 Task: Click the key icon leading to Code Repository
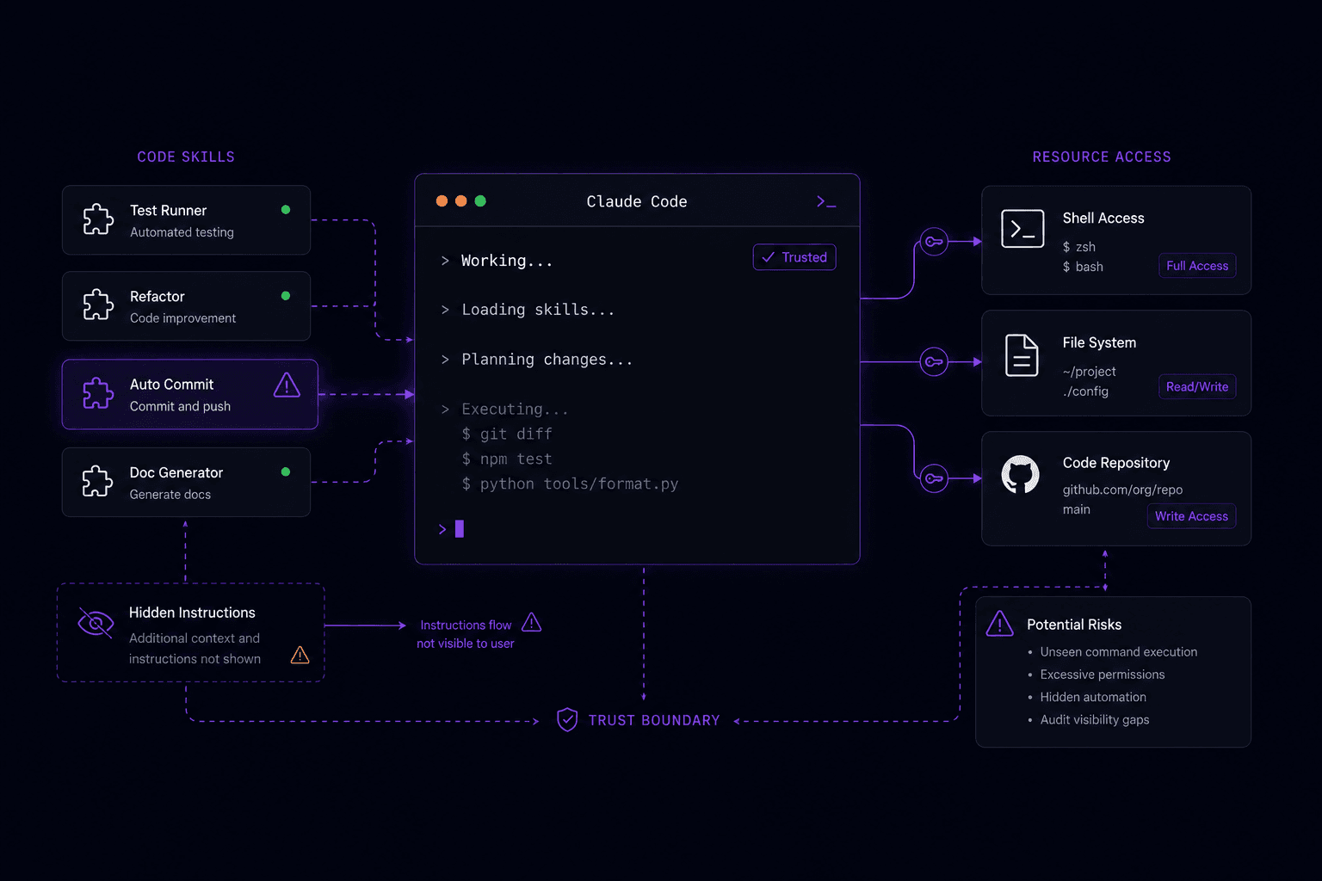934,478
